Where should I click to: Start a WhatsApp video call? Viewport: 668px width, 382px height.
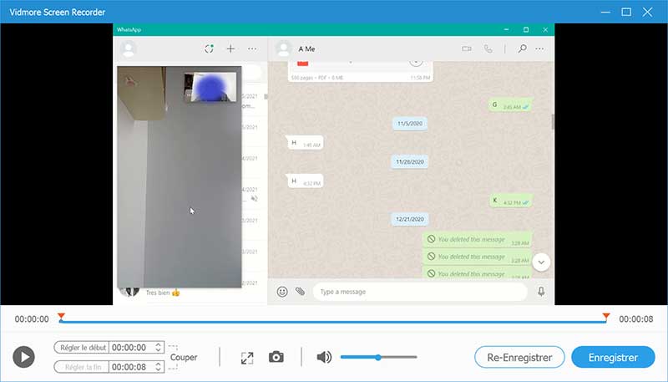[467, 48]
